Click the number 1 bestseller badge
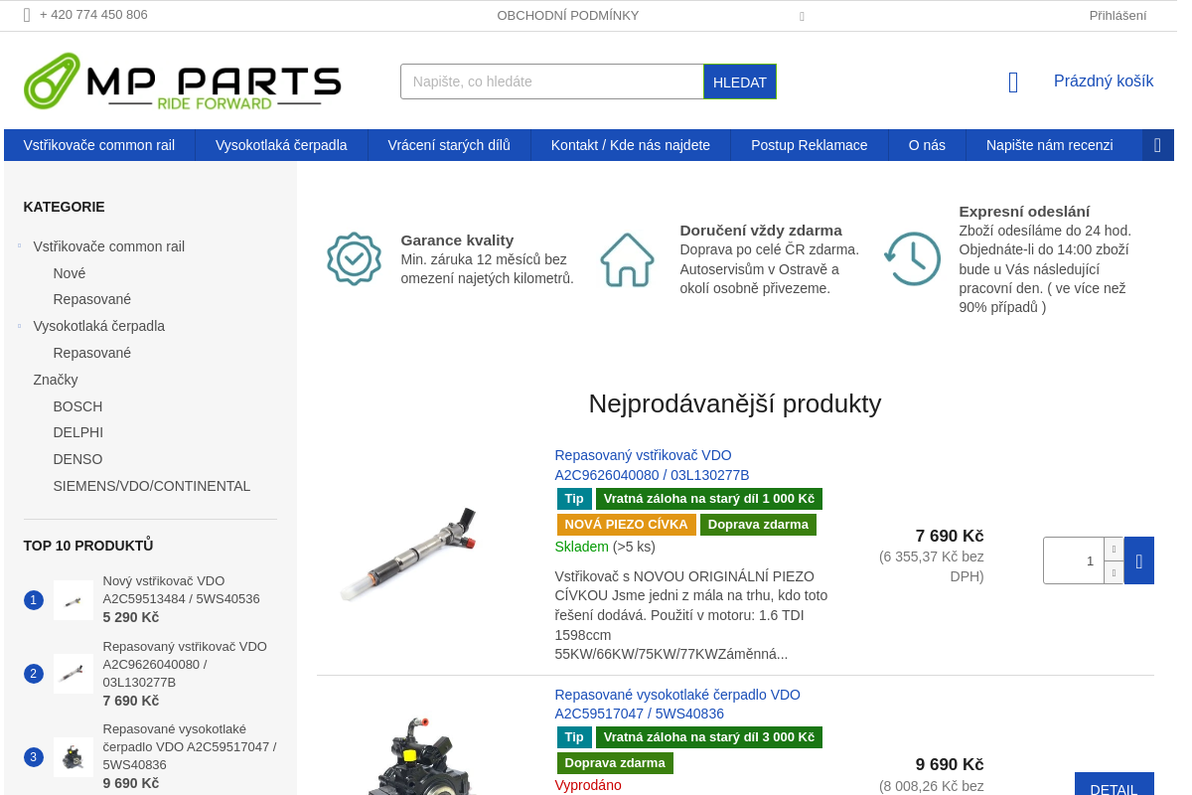Image resolution: width=1192 pixels, height=795 pixels. [34, 599]
